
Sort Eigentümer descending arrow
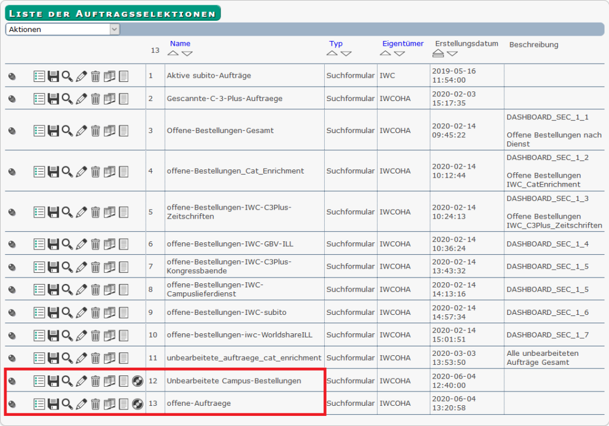pyautogui.click(x=399, y=53)
